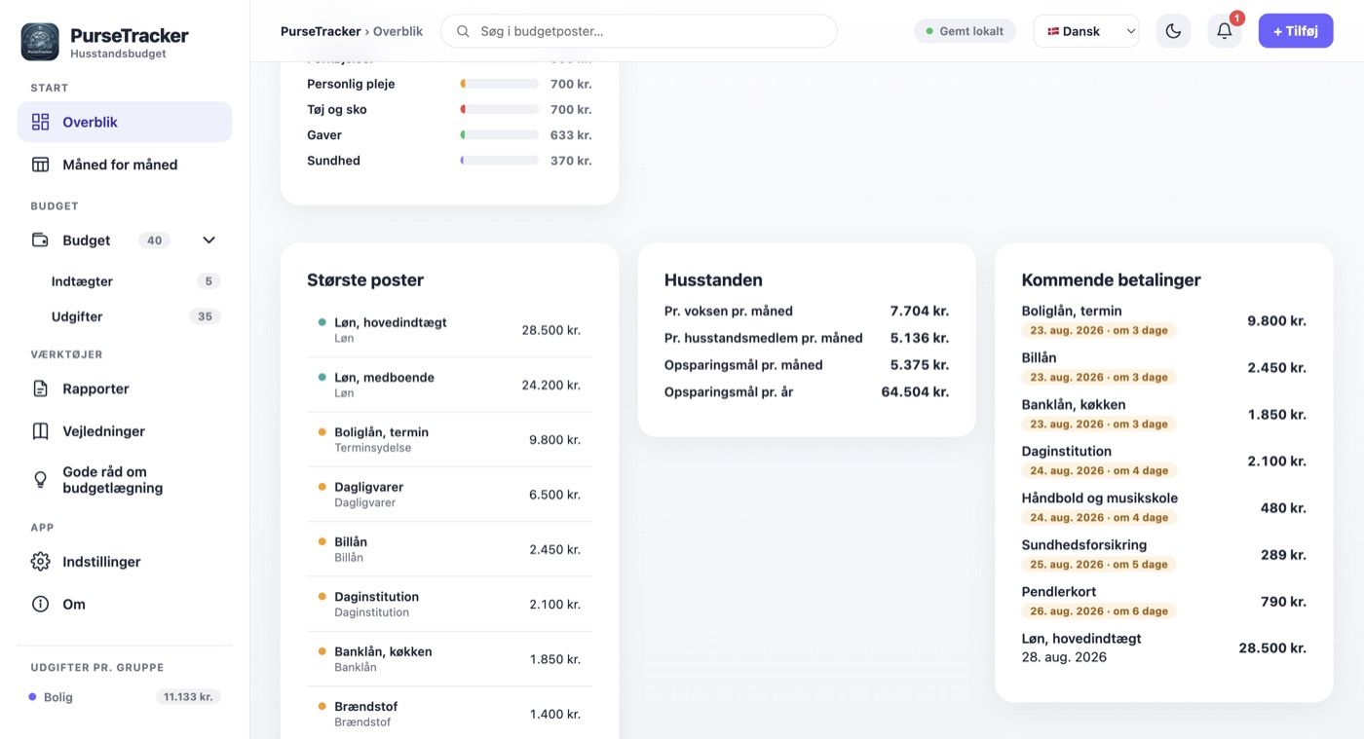The image size is (1364, 739).
Task: Click the 26. aug. 2026 date tag
Action: coord(1099,611)
